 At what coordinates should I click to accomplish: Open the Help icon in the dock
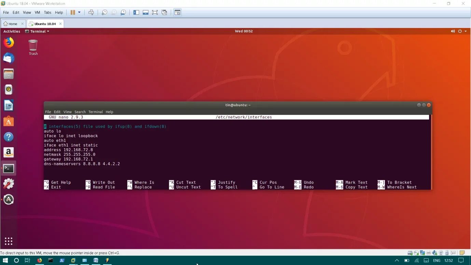[9, 137]
